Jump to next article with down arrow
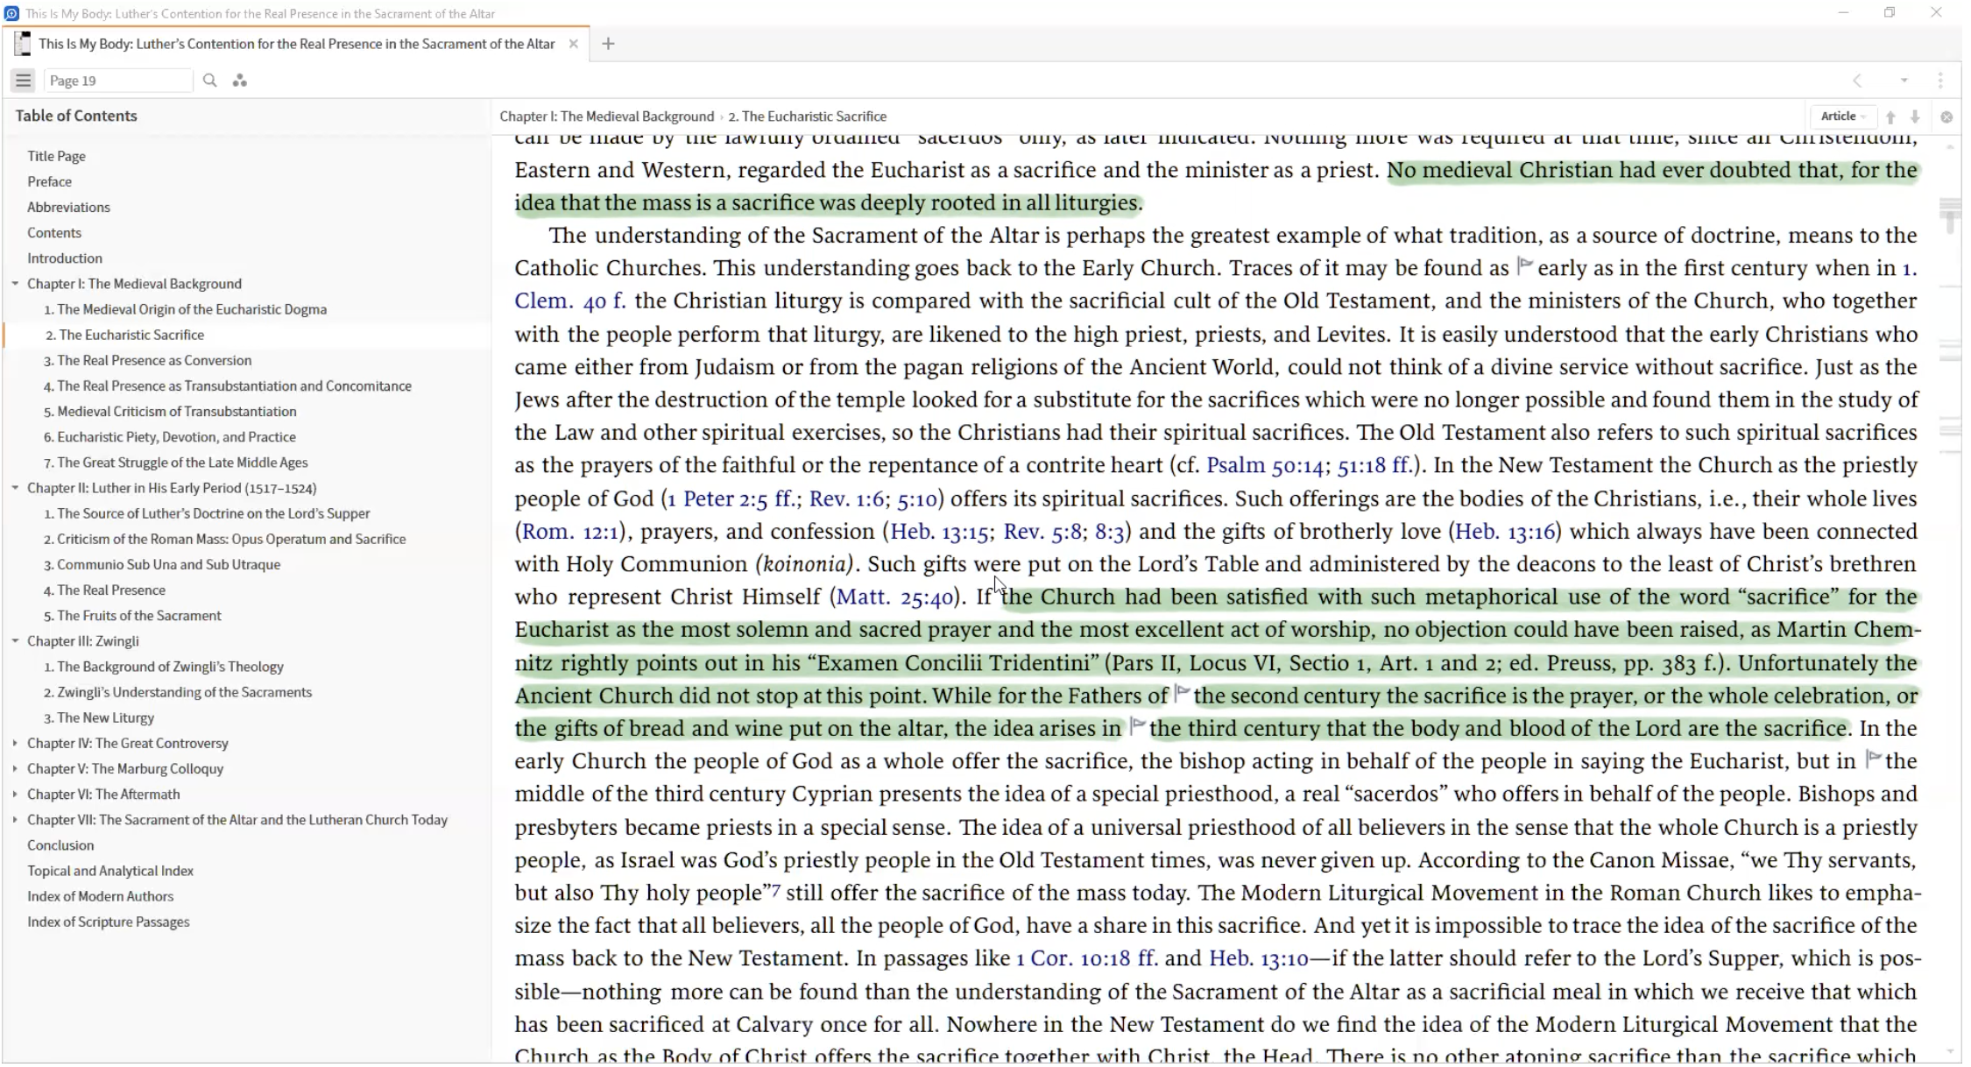 (x=1915, y=117)
